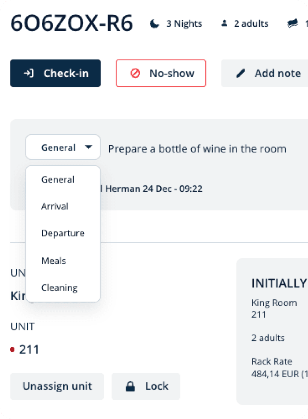
Task: Unassign unit 211 from the reservation
Action: coord(57,386)
